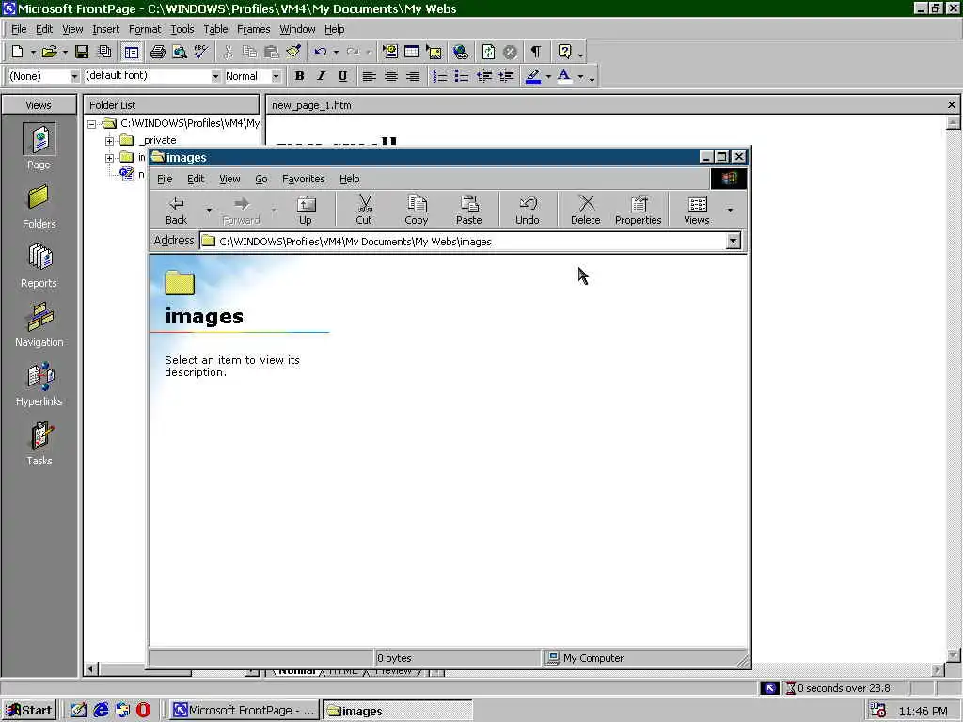Apply bulleted list formatting
Image resolution: width=963 pixels, height=722 pixels.
(461, 76)
